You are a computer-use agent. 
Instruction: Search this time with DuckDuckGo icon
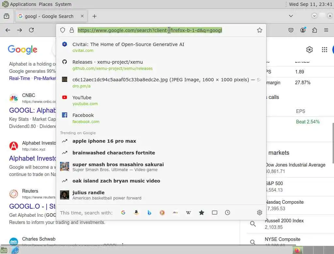[162, 213]
